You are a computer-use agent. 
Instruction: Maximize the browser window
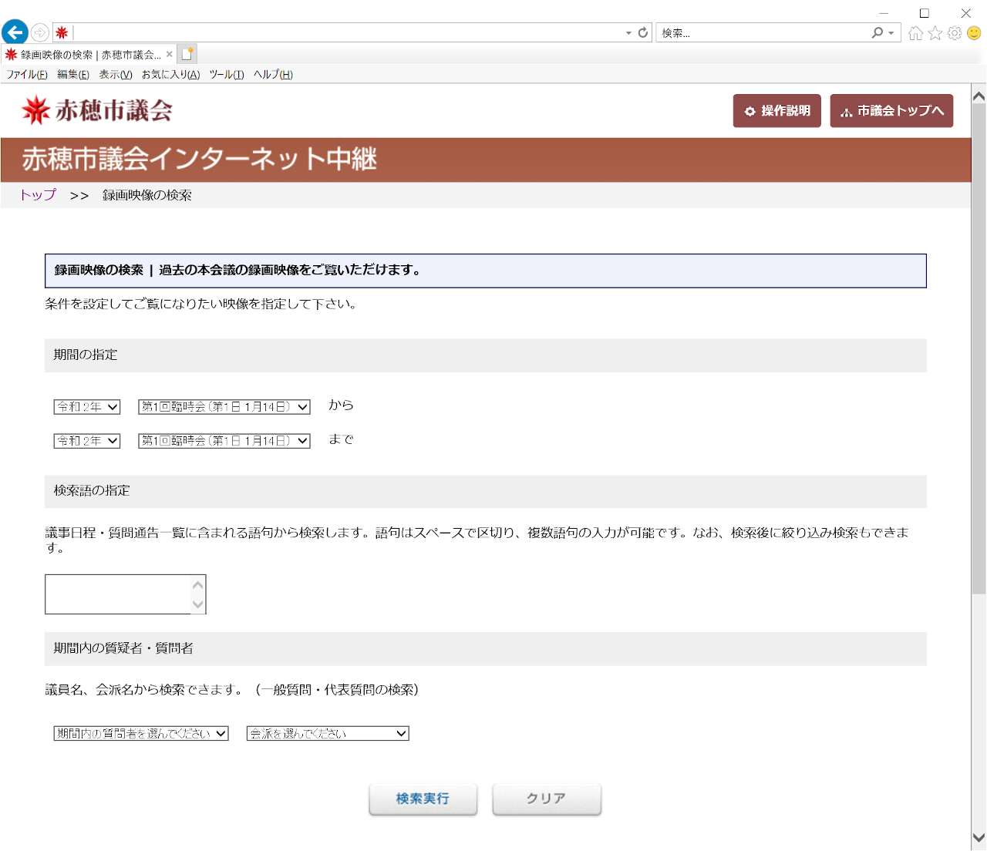click(x=925, y=12)
